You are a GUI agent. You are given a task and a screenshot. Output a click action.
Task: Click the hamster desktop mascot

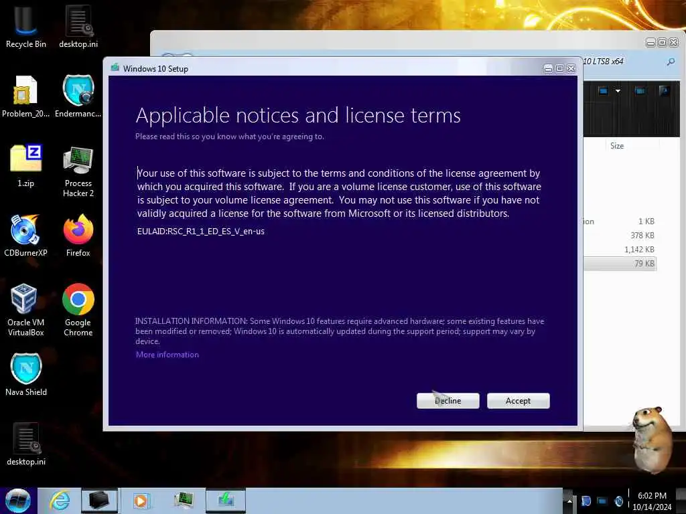[x=653, y=439]
